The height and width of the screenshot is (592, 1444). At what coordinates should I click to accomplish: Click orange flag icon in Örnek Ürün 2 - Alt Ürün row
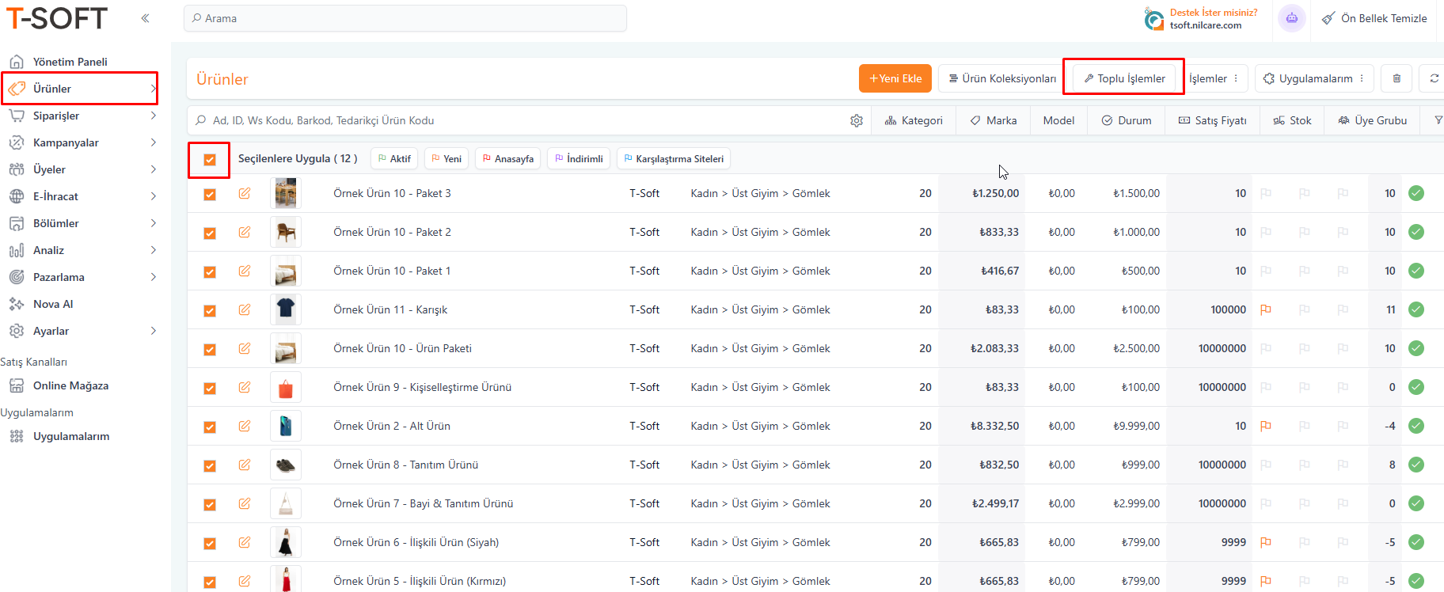click(x=1266, y=426)
